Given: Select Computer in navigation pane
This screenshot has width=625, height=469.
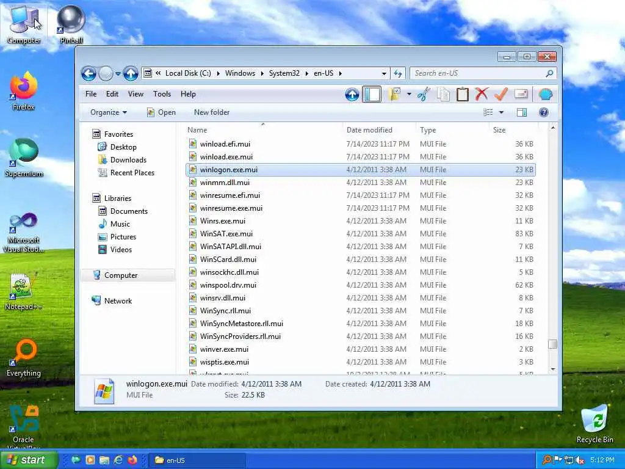Looking at the screenshot, I should pyautogui.click(x=128, y=275).
